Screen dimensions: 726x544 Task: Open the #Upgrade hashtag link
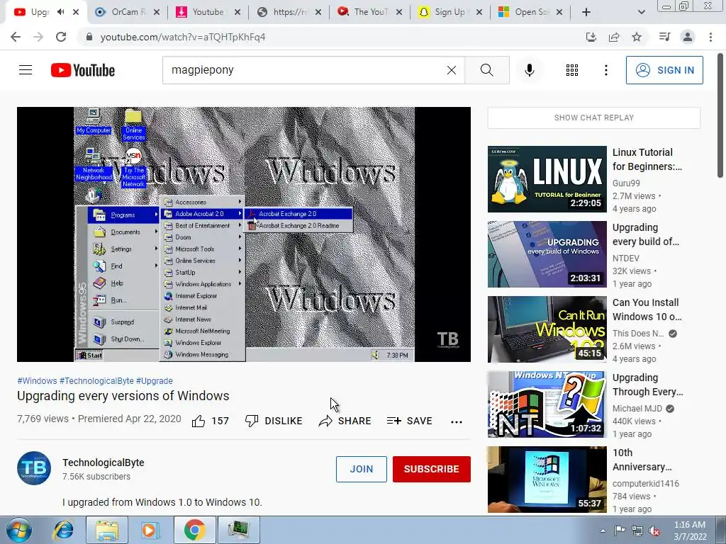[154, 380]
